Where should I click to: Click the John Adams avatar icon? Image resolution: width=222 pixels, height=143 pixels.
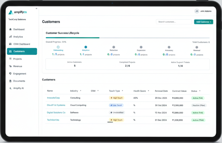pos(197,11)
